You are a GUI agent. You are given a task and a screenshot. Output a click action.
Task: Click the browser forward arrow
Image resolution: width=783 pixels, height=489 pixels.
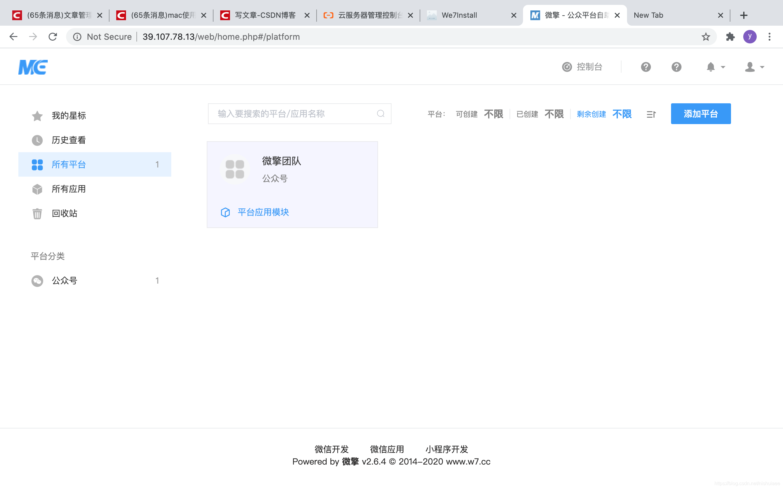(x=33, y=37)
